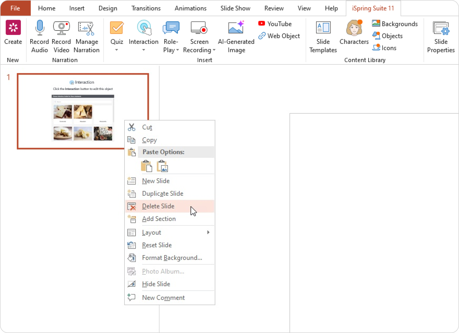Viewport: 459px width, 333px height.
Task: Paste using keep source formatting icon
Action: pos(146,166)
